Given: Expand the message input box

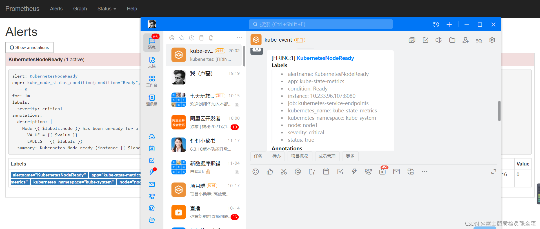Looking at the screenshot, I should [x=494, y=172].
